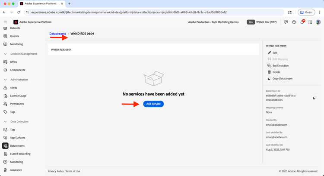324x176 pixels.
Task: Reload the browser page
Action: point(19,12)
